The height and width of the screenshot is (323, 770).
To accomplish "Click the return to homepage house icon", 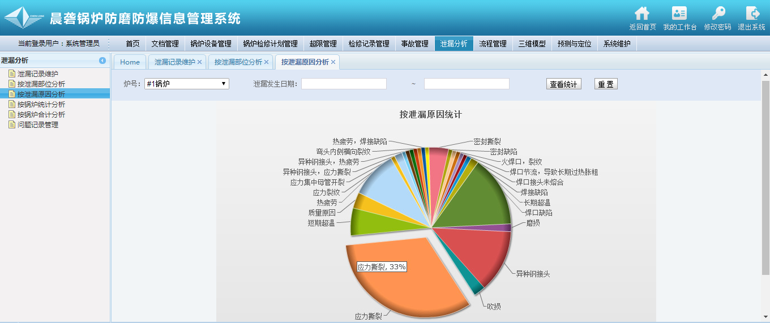I will (642, 14).
